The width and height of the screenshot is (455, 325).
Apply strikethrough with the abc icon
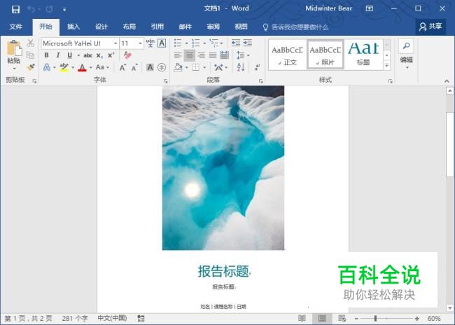pyautogui.click(x=88, y=55)
